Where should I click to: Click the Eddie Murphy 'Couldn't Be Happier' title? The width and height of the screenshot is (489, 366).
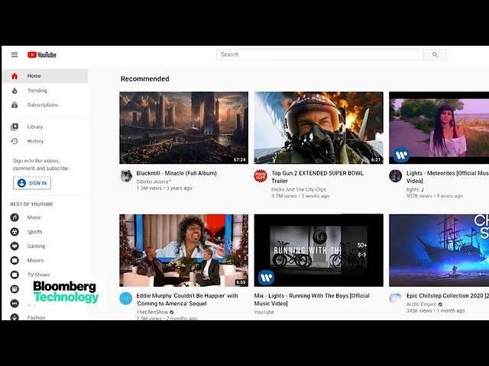click(x=187, y=300)
